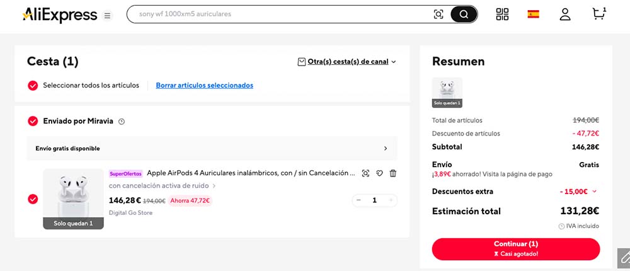
Task: Click info icon beside Enviado por Miravia
Action: [x=122, y=122]
